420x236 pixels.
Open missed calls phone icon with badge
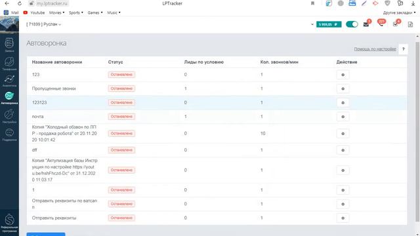click(x=381, y=24)
